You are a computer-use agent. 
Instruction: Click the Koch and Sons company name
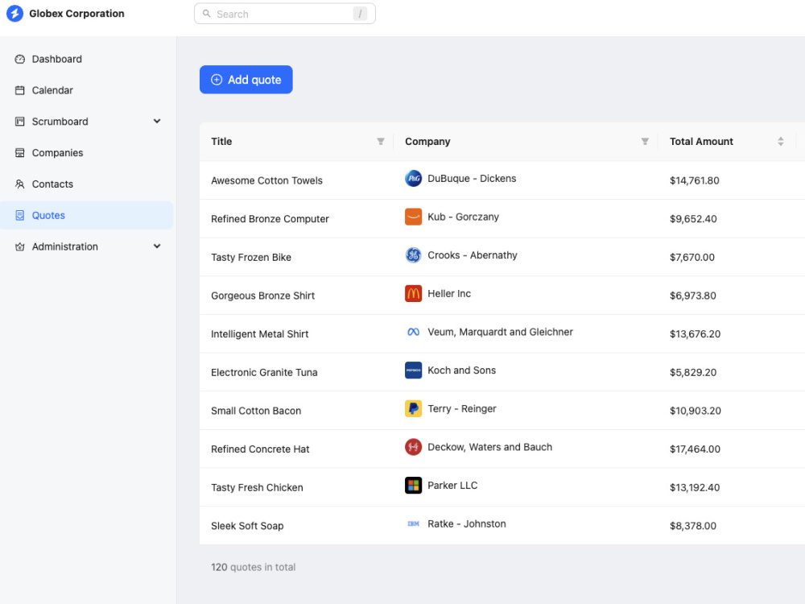point(461,370)
